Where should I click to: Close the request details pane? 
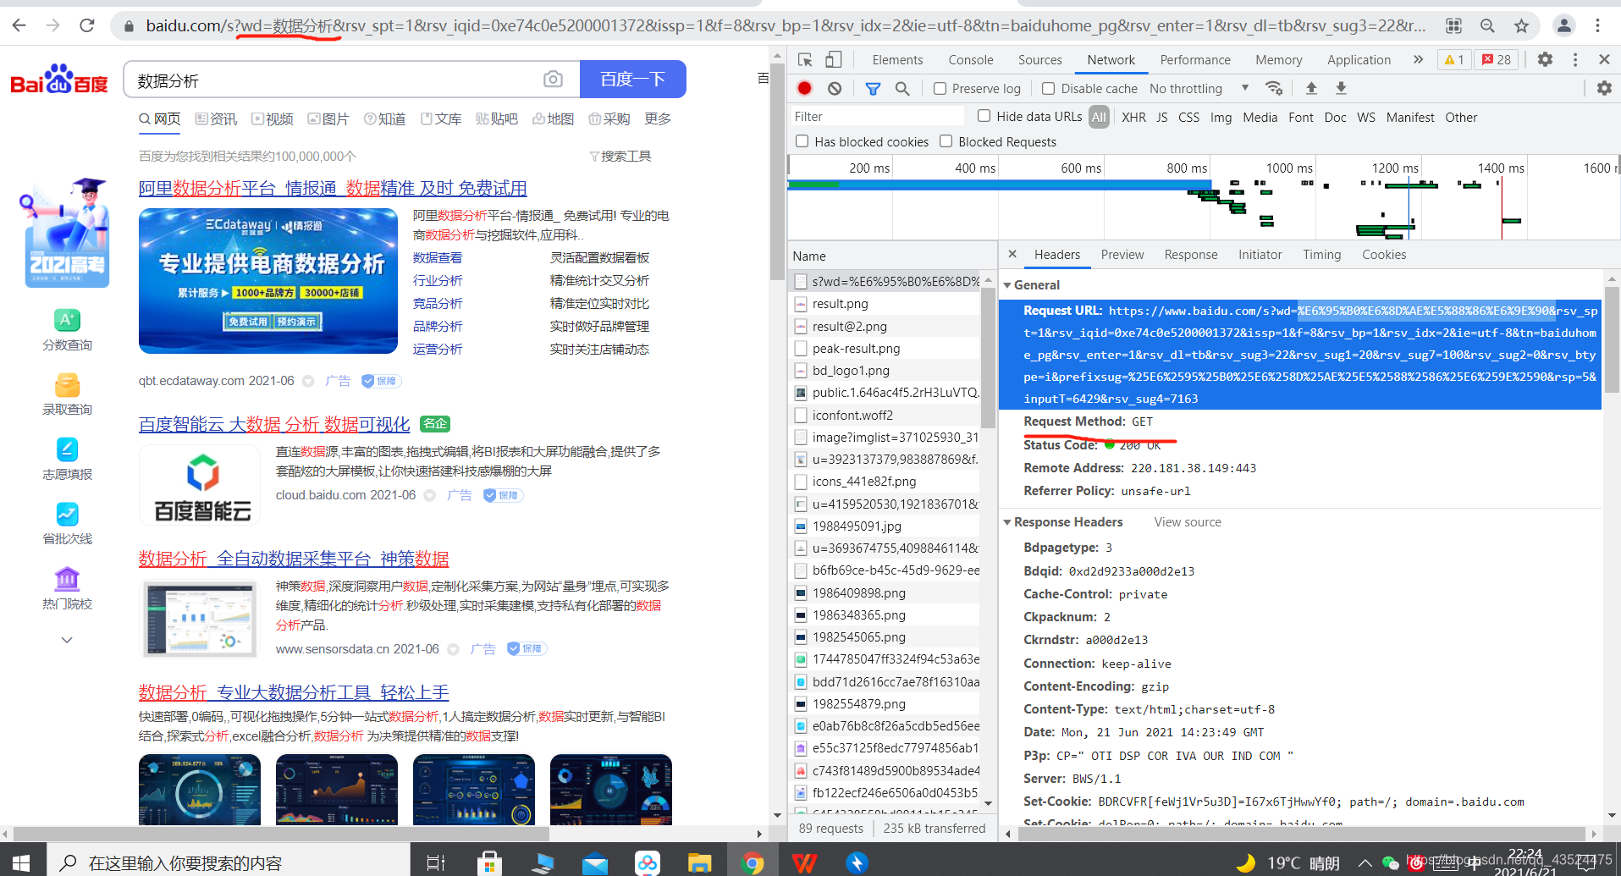point(1012,254)
